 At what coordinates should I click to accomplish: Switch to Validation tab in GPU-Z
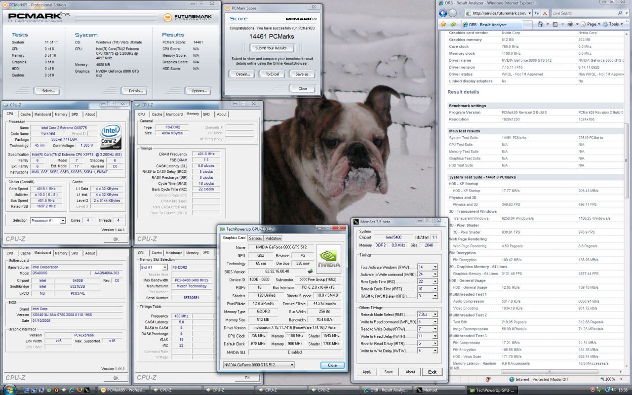tap(273, 238)
